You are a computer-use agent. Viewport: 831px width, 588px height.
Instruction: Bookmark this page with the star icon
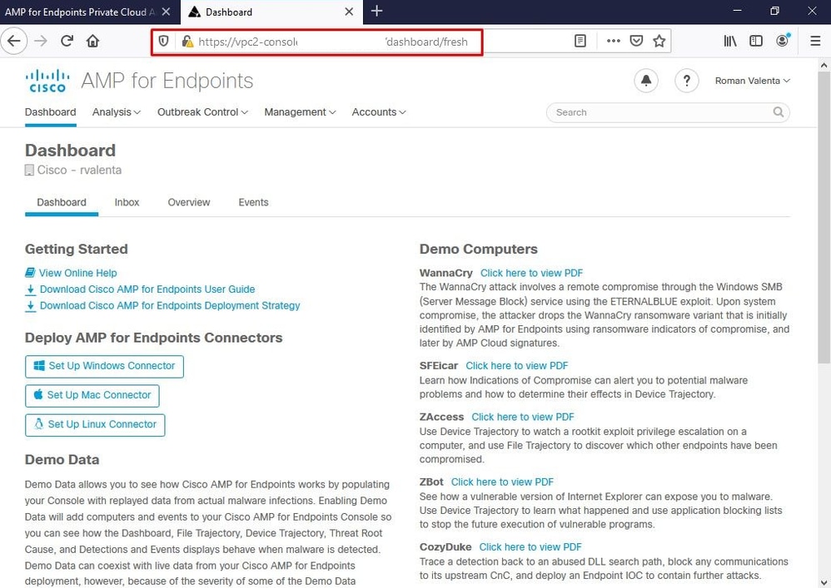(659, 41)
